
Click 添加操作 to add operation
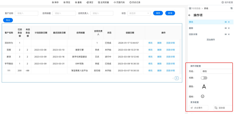click(211, 40)
